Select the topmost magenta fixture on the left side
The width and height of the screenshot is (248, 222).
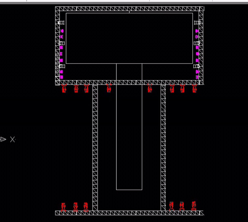62,31
